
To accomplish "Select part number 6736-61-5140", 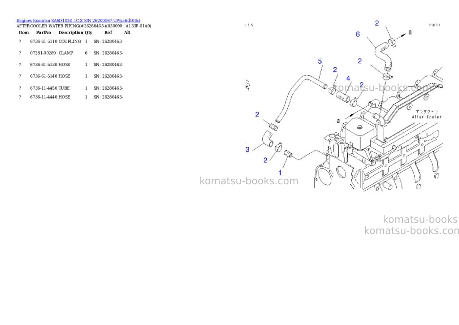I will click(43, 76).
